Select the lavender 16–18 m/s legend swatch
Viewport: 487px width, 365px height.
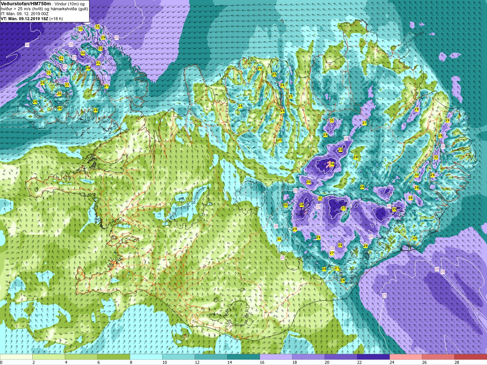pyautogui.click(x=276, y=357)
